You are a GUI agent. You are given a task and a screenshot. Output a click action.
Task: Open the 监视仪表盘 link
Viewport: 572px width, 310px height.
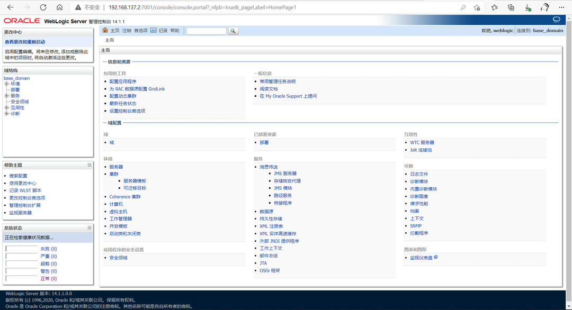coord(422,258)
